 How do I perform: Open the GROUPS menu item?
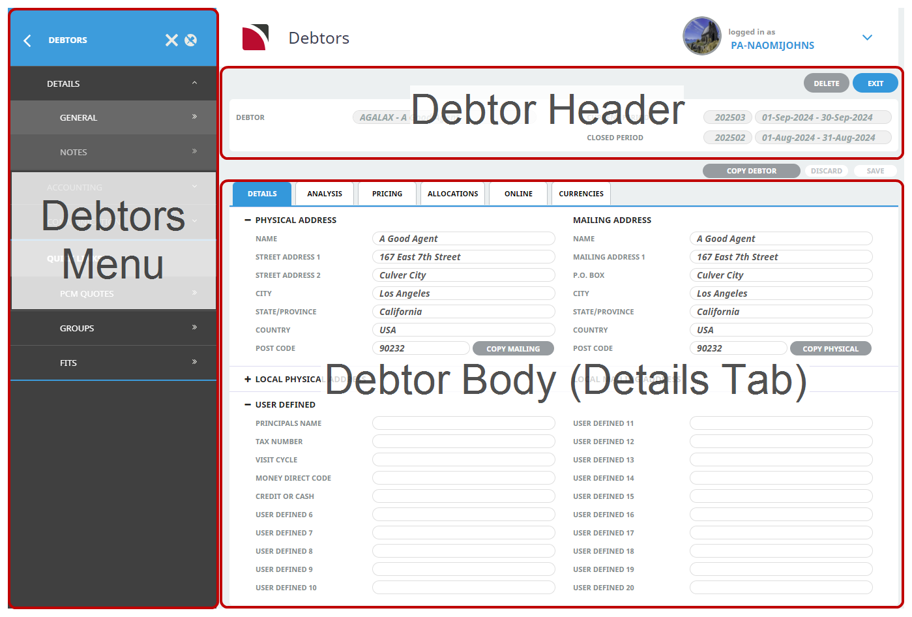point(113,328)
